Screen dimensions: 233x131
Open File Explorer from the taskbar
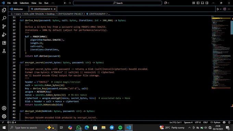click(x=103, y=128)
